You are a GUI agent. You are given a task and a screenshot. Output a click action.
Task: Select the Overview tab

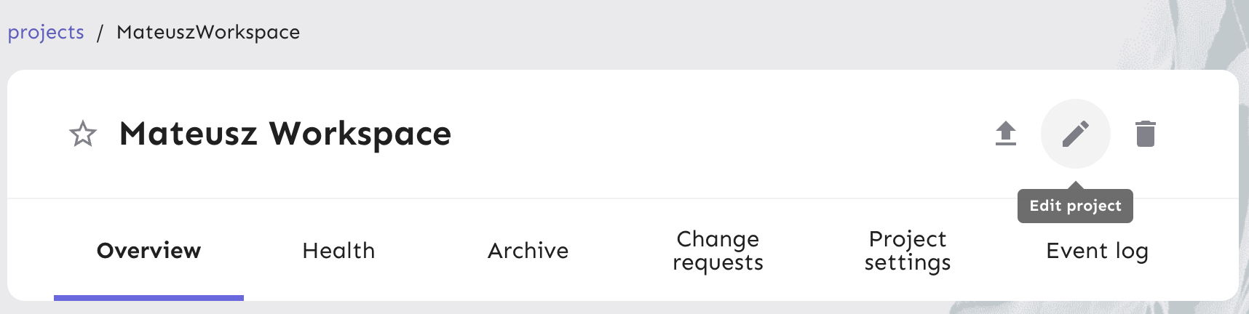[x=148, y=251]
